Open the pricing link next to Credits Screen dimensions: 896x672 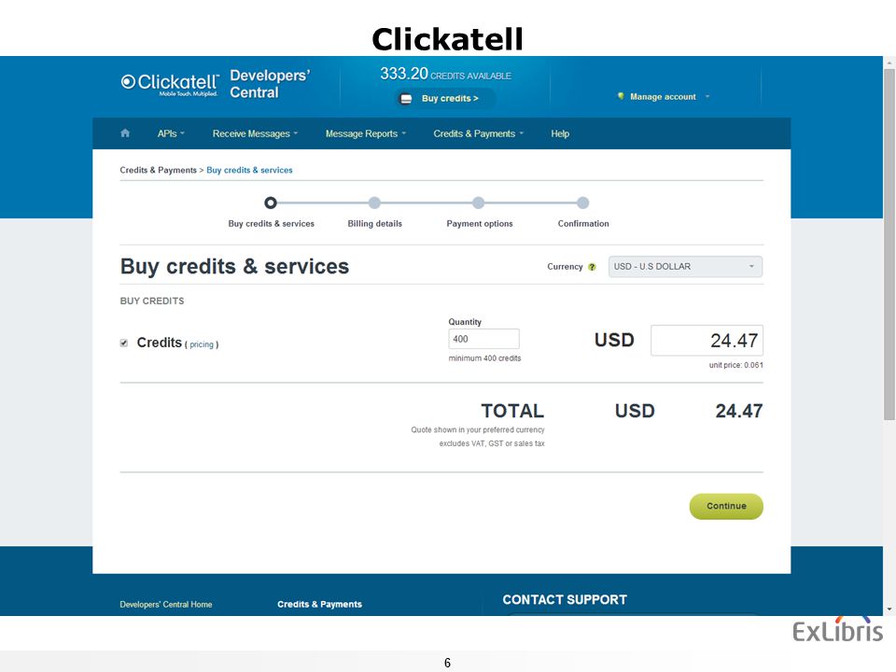pyautogui.click(x=202, y=344)
